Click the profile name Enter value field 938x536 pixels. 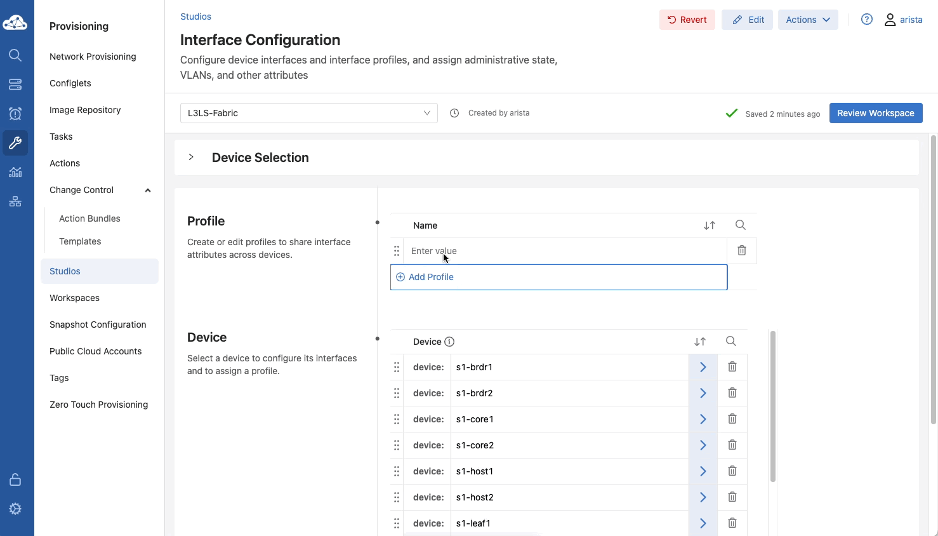click(x=564, y=251)
